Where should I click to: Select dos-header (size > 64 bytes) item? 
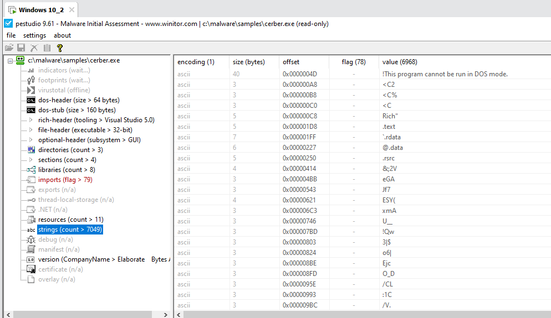click(79, 100)
